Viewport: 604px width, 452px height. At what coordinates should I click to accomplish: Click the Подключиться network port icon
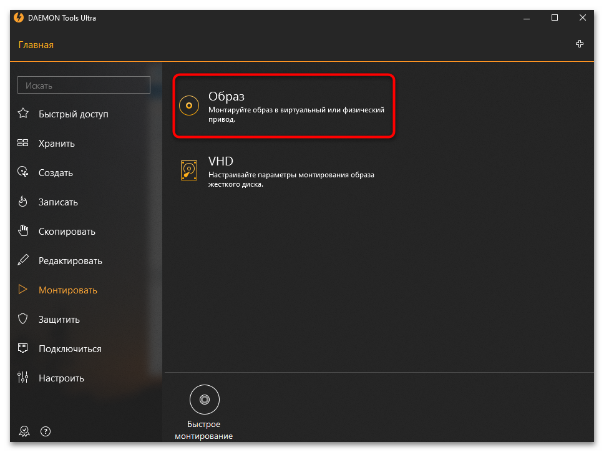click(x=22, y=348)
